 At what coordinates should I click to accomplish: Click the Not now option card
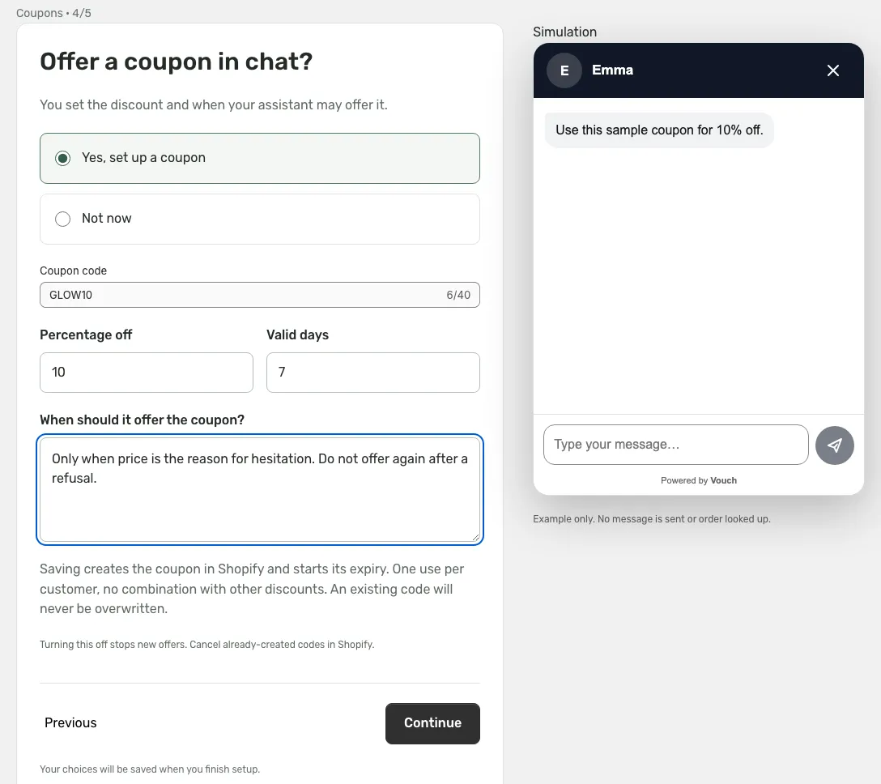point(260,219)
